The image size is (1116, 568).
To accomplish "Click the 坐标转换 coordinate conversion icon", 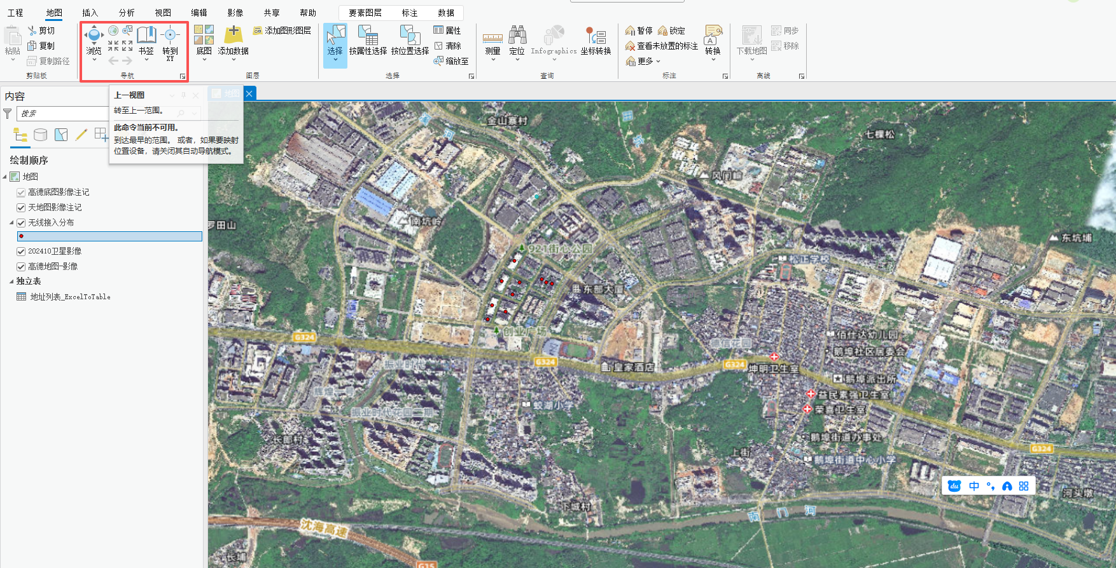I will click(596, 36).
